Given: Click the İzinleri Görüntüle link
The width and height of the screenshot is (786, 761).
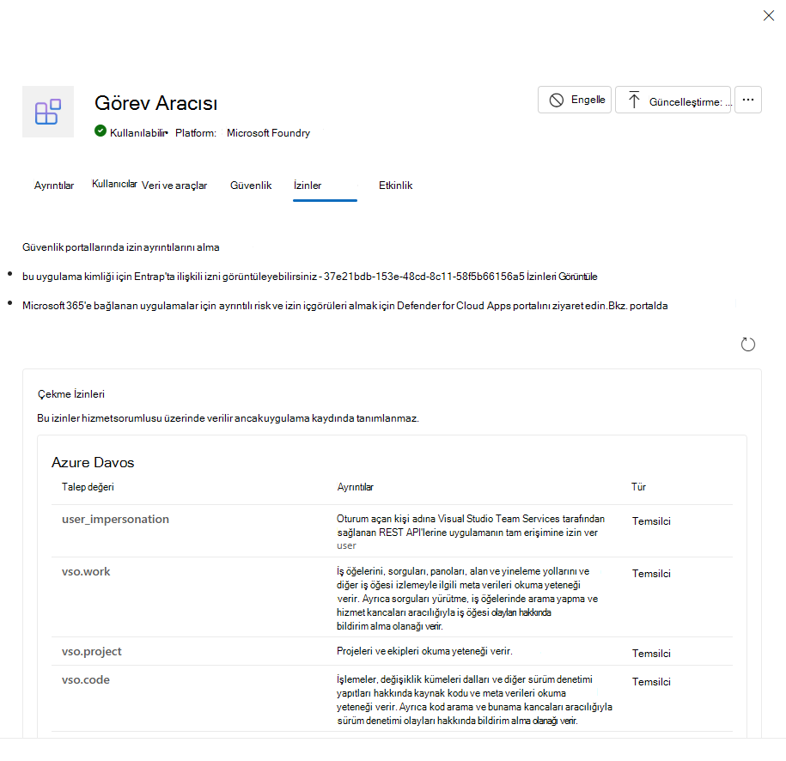Looking at the screenshot, I should click(562, 277).
